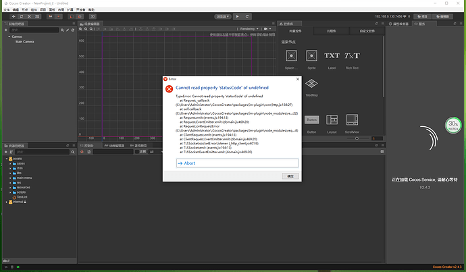
Task: Switch to the 属性检查器 tab
Action: click(x=399, y=24)
